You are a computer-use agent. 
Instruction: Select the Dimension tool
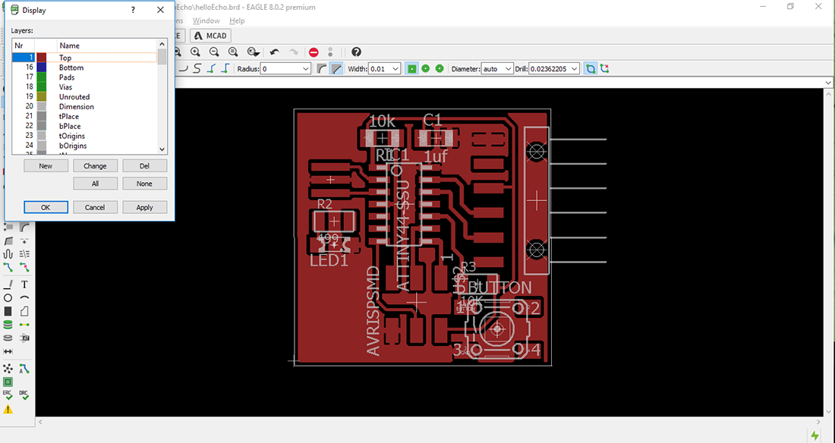pyautogui.click(x=8, y=351)
